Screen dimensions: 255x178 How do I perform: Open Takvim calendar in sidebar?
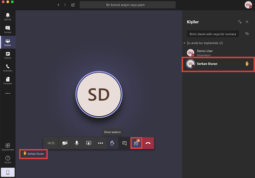point(8,55)
